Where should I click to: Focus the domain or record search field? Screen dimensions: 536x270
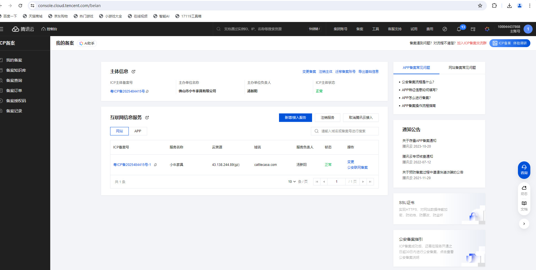coord(345,131)
